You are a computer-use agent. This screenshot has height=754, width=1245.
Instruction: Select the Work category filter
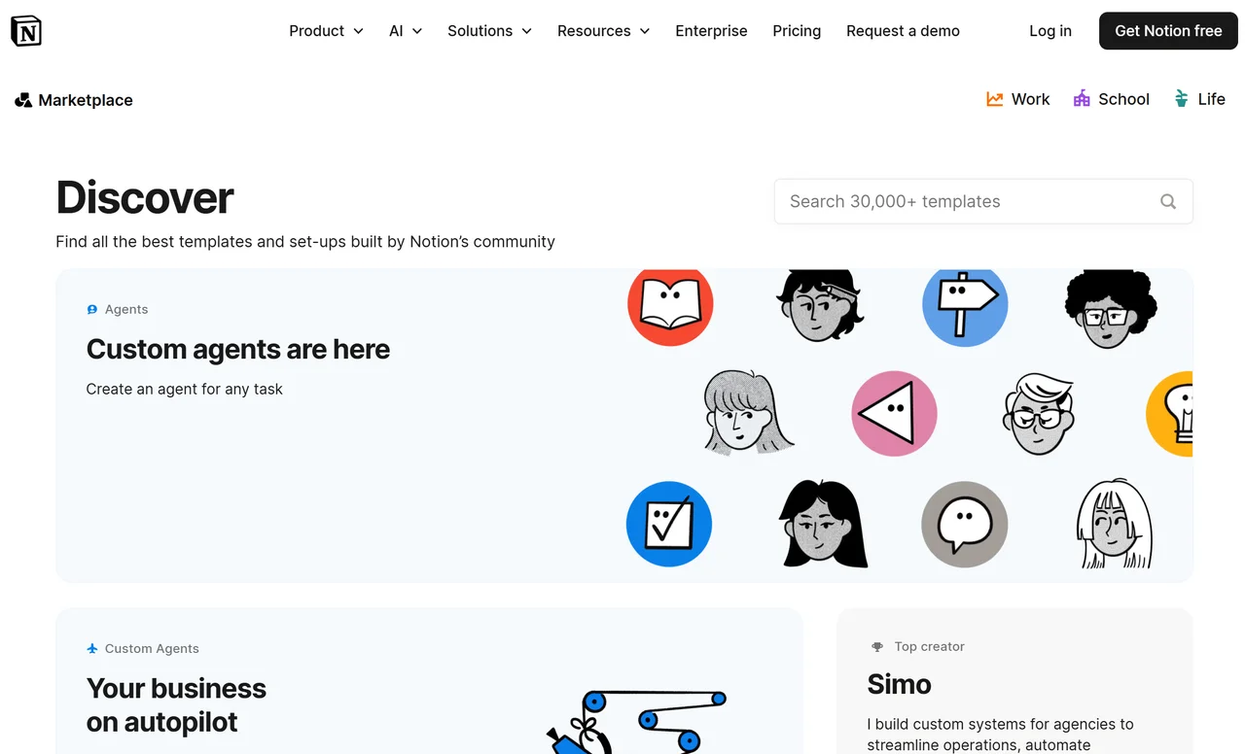1017,98
